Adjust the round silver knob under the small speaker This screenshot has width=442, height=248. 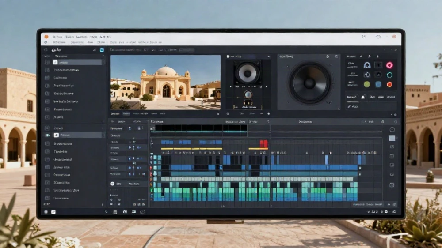(x=248, y=95)
